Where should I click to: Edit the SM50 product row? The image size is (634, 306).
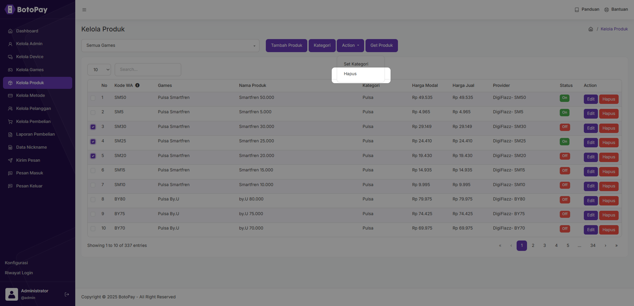pyautogui.click(x=591, y=99)
